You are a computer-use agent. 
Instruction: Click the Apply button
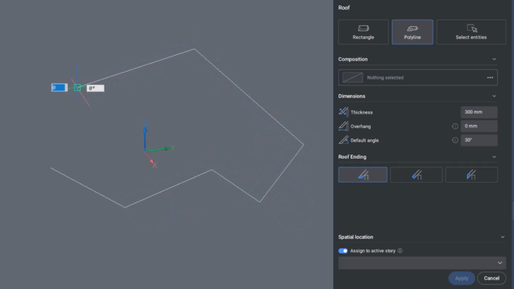click(462, 278)
